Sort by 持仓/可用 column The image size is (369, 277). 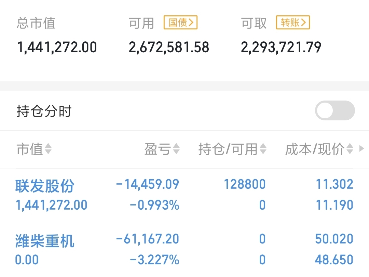tap(233, 149)
